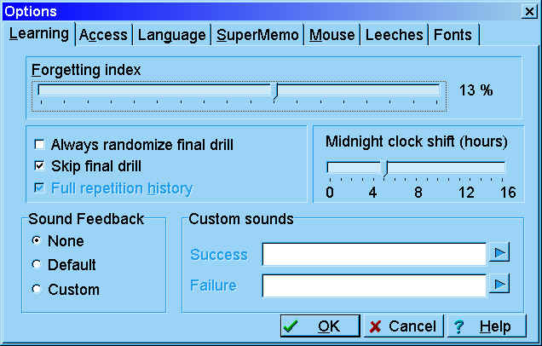Click the Success sound file field
The width and height of the screenshot is (542, 346).
tap(373, 254)
